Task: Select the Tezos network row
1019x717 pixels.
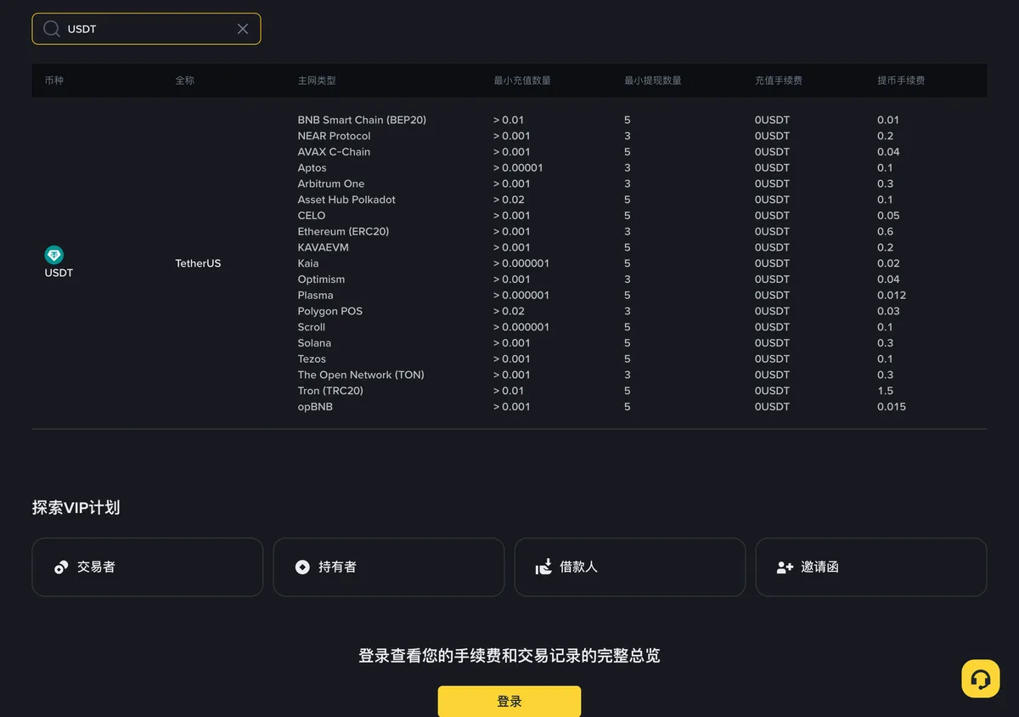Action: (312, 359)
